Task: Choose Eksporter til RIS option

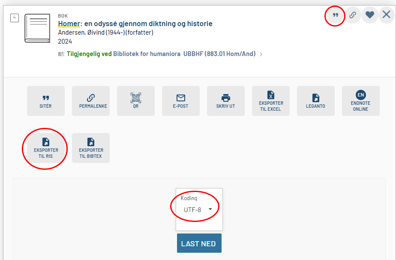Action: tap(46, 148)
